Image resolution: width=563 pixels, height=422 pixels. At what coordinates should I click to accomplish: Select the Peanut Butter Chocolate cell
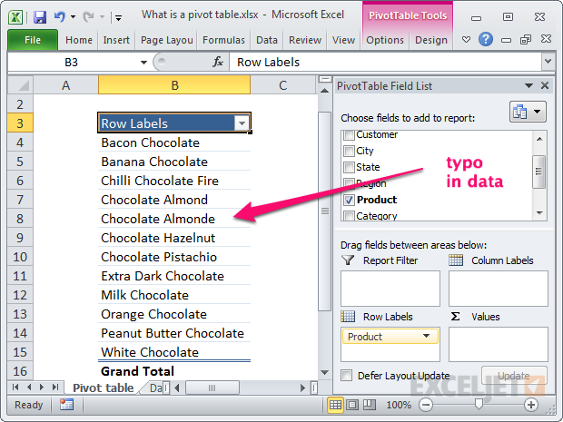click(x=174, y=333)
